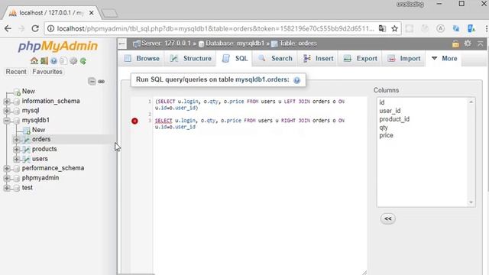The height and width of the screenshot is (275, 489).
Task: Collapse the top breadcrumb bar arrow
Action: click(481, 44)
